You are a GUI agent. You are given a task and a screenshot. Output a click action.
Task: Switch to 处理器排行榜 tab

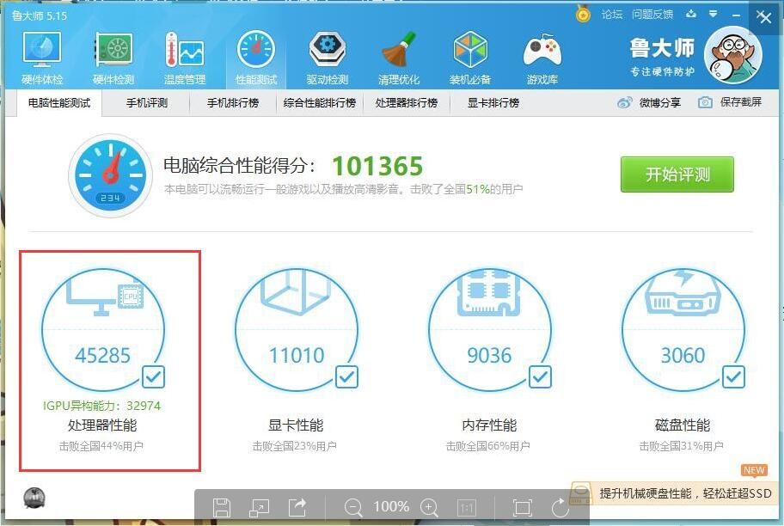click(406, 103)
